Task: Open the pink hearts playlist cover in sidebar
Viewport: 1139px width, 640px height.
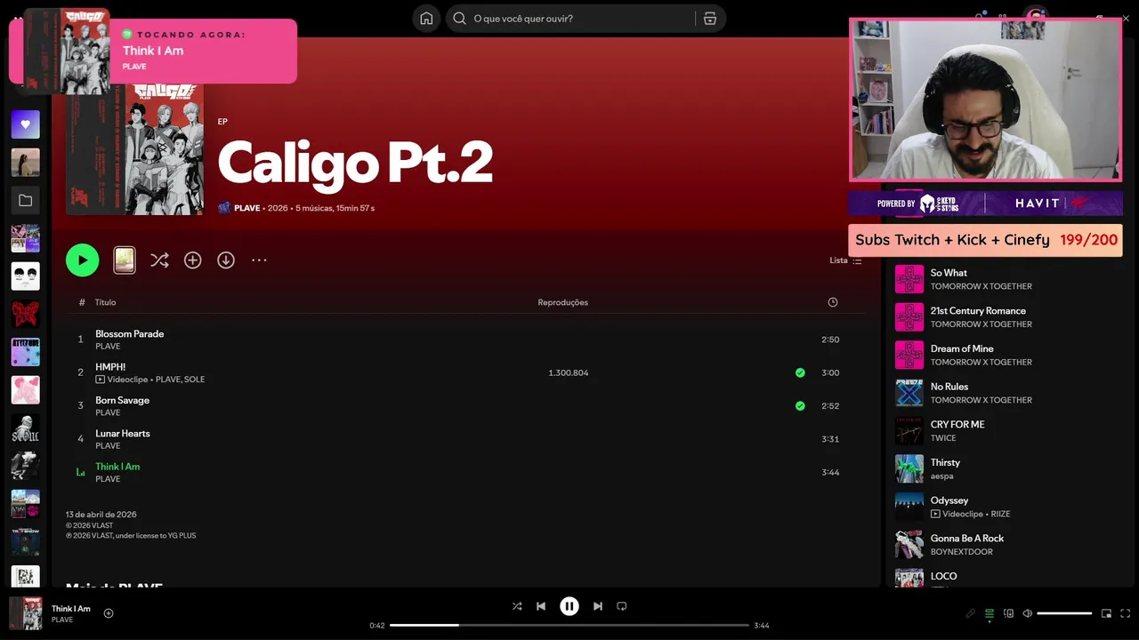Action: pos(25,390)
